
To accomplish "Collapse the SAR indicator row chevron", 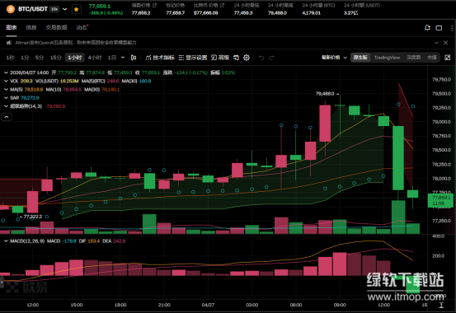I will point(6,98).
